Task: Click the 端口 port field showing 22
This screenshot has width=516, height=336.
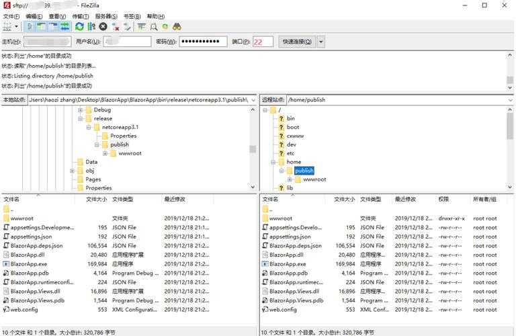Action: pyautogui.click(x=263, y=42)
